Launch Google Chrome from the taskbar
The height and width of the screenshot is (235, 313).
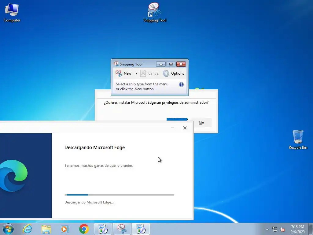click(x=84, y=229)
